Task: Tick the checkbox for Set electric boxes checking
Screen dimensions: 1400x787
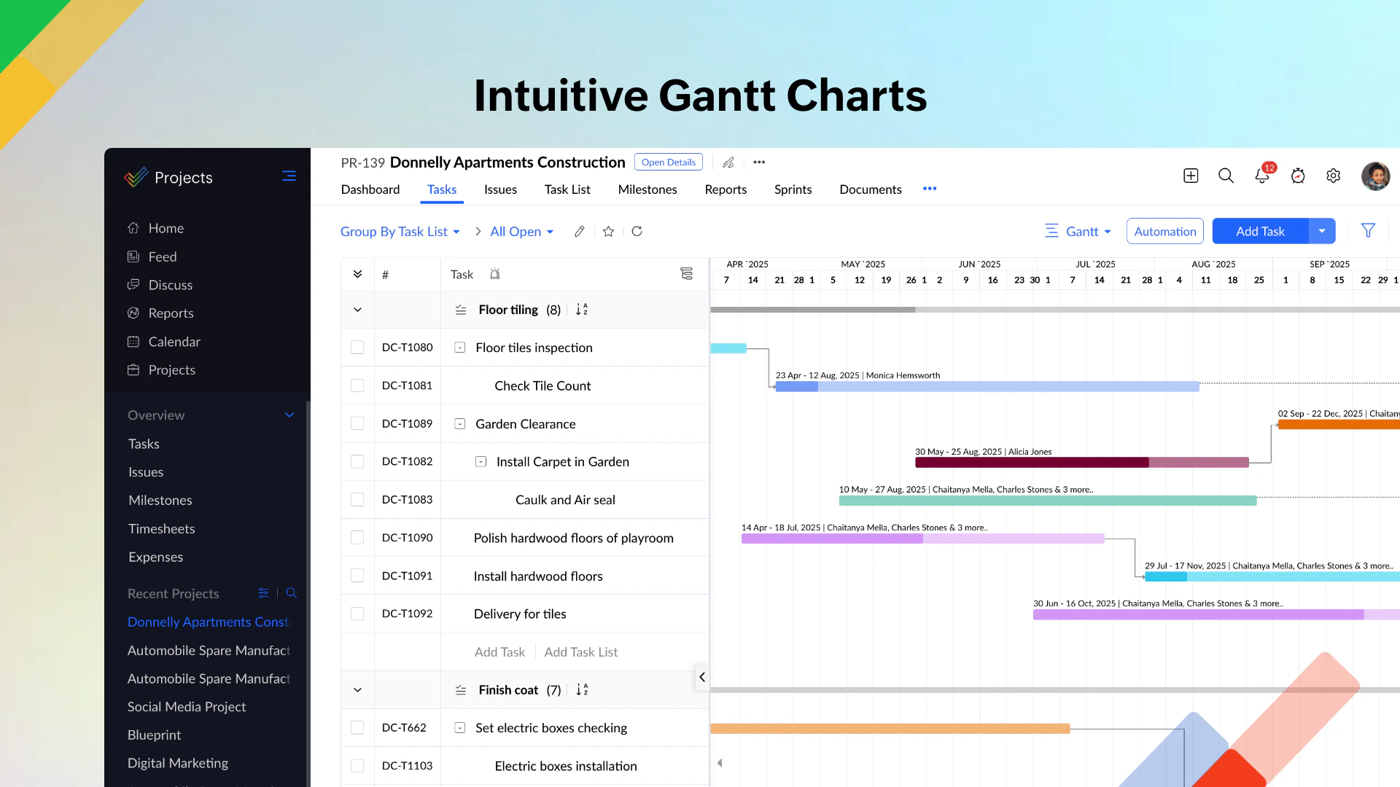Action: [357, 727]
